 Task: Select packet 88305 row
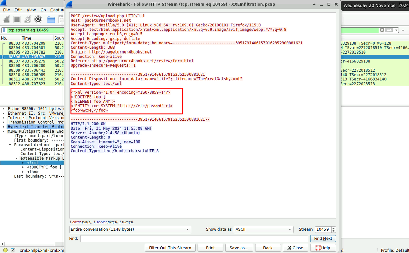tap(32, 53)
